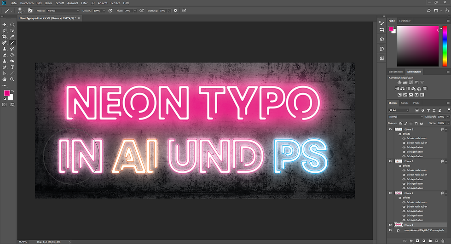Open the layer blend mode Normal dropdown
Viewport: 451px width, 244px height.
point(405,117)
